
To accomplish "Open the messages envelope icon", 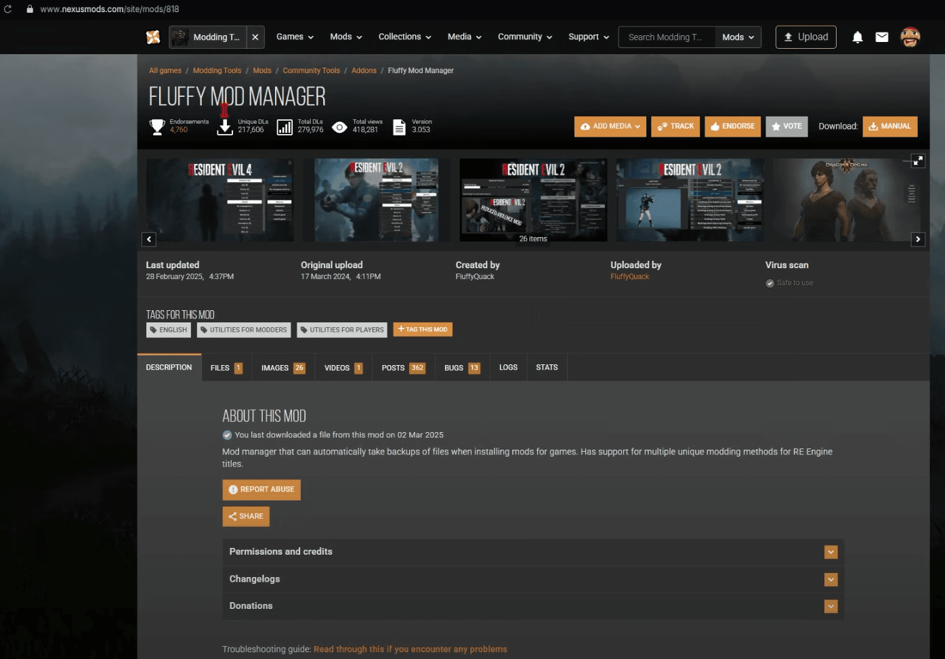I will click(881, 37).
